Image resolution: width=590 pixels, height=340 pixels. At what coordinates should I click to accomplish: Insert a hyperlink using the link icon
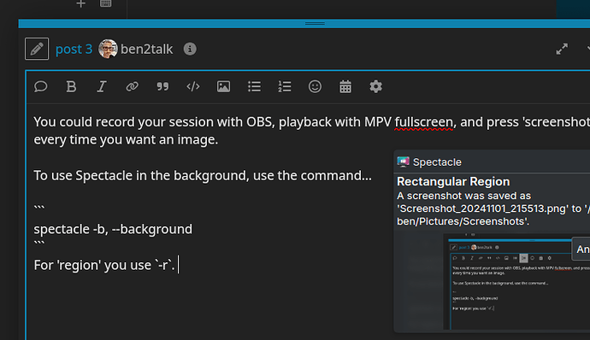click(132, 86)
